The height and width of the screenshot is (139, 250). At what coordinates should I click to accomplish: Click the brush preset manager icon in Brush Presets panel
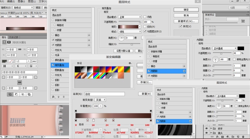pos(243,21)
